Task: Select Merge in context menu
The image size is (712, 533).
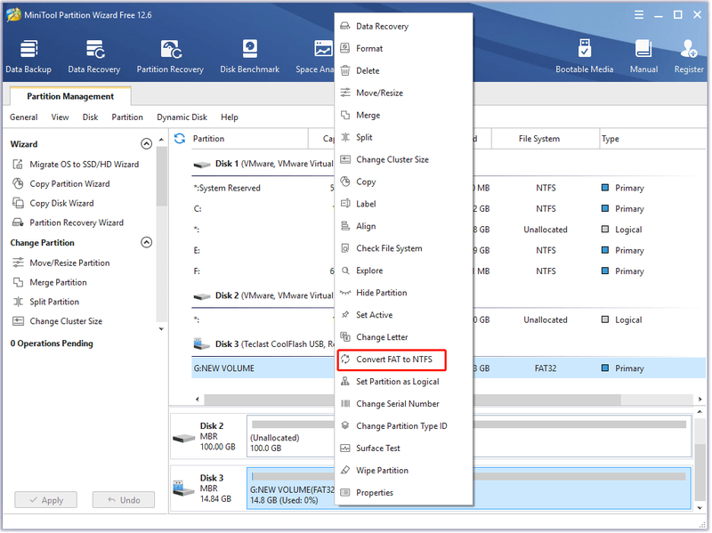Action: pos(403,116)
